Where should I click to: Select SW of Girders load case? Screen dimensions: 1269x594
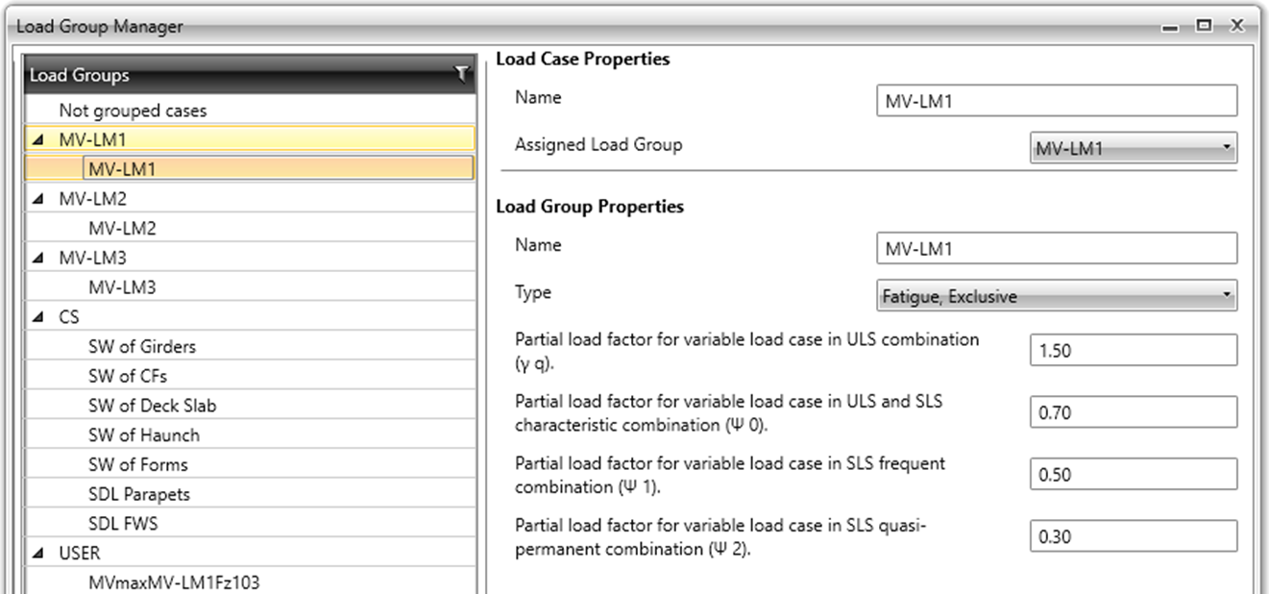pos(142,346)
